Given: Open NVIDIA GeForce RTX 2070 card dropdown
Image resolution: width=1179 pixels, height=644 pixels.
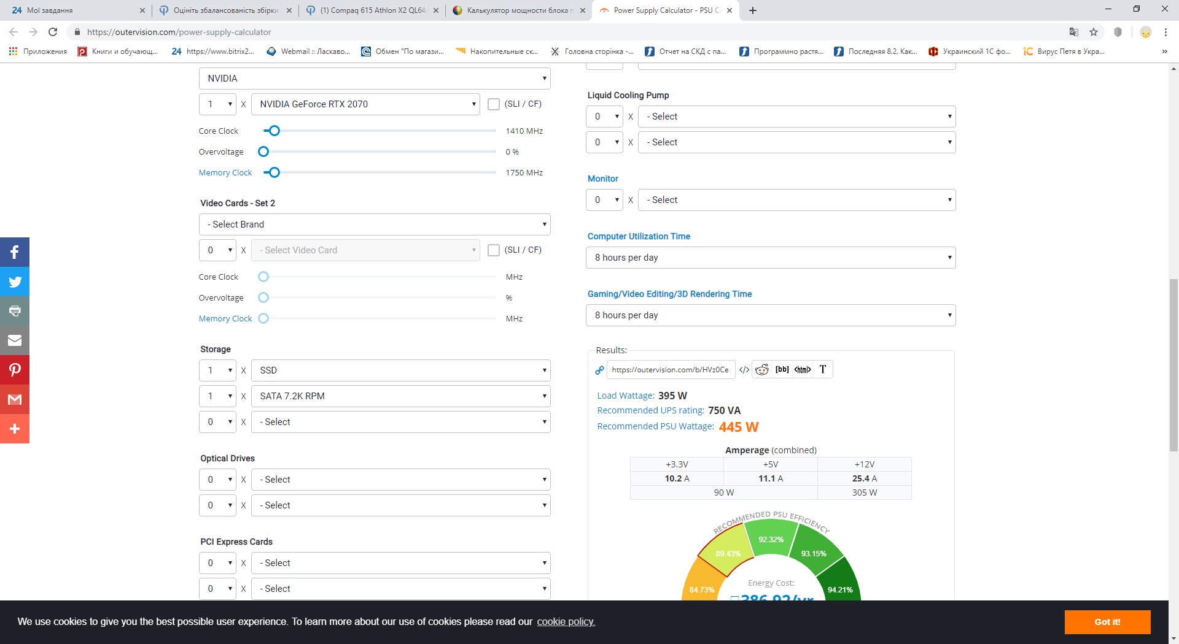Looking at the screenshot, I should coord(366,104).
